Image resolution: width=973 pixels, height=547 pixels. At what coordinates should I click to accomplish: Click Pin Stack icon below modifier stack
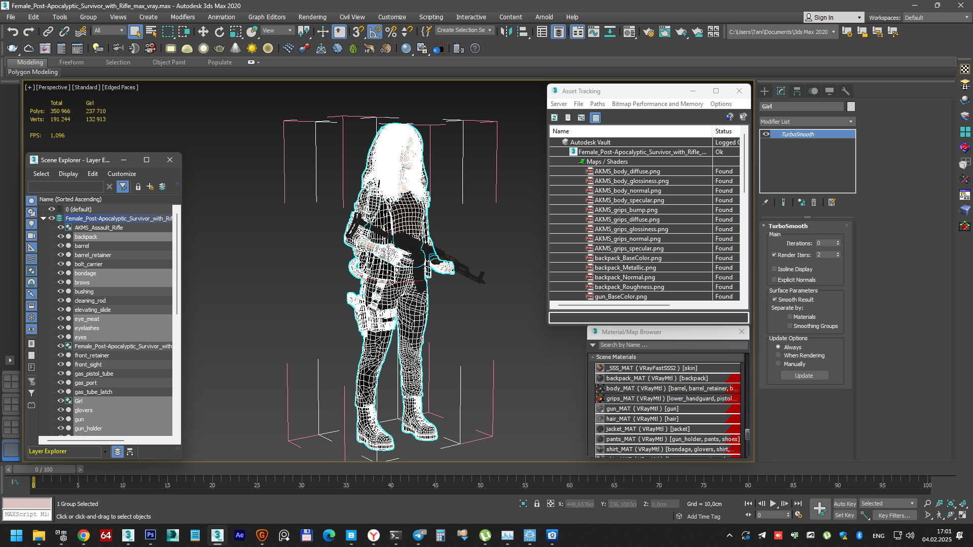[x=765, y=202]
